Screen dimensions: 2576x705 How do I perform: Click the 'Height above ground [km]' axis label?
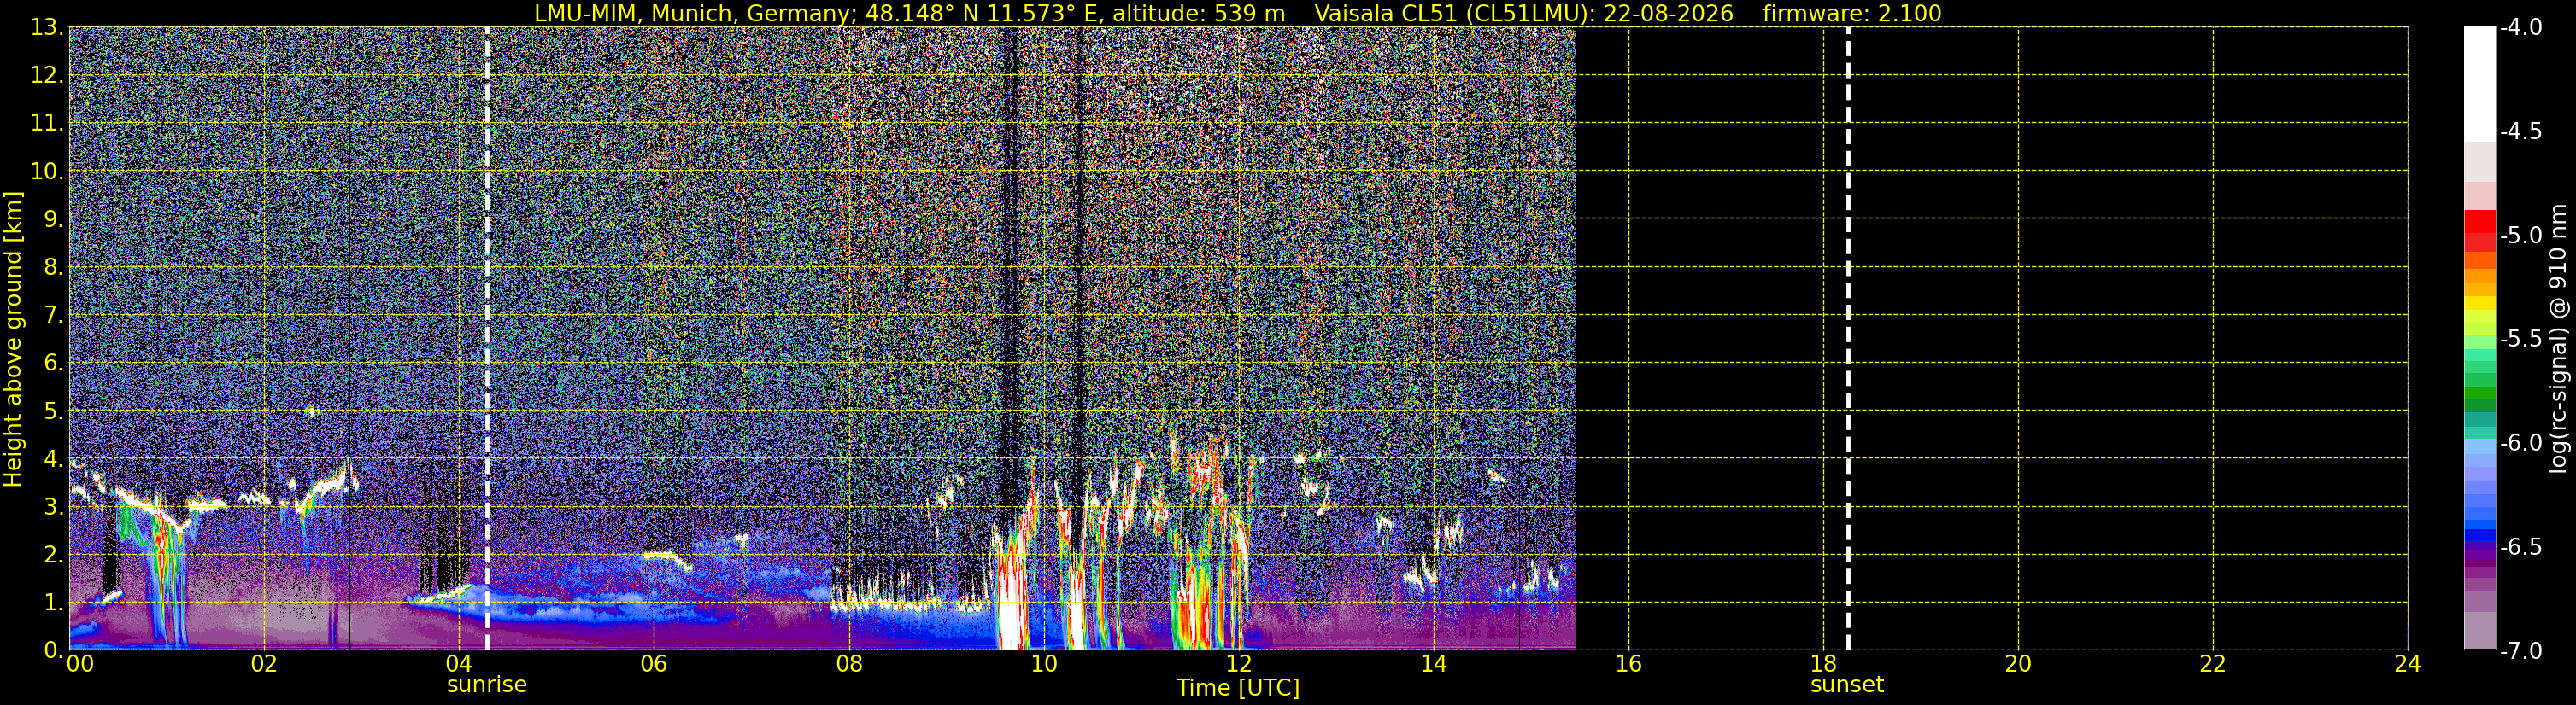click(x=13, y=340)
